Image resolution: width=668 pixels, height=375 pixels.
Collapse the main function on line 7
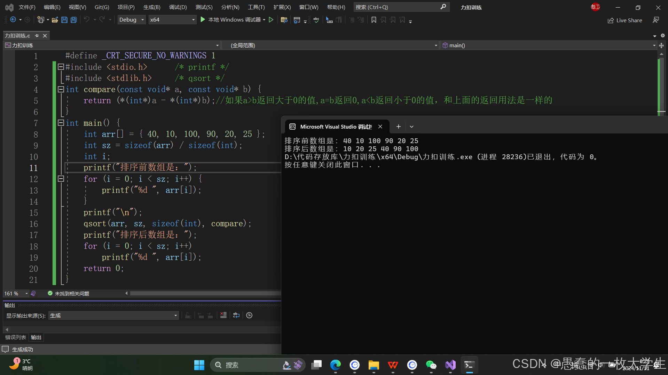point(61,123)
